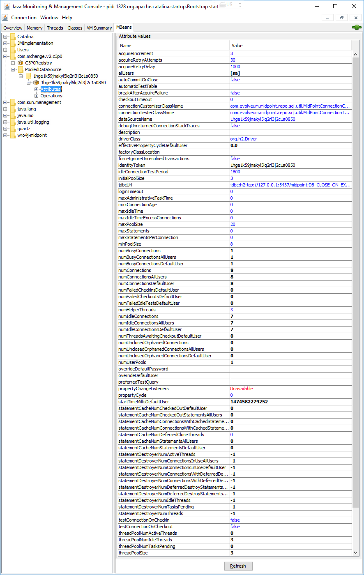Collapse the com.mchange.v2.c3p0 node
This screenshot has height=575, width=364.
5,56
